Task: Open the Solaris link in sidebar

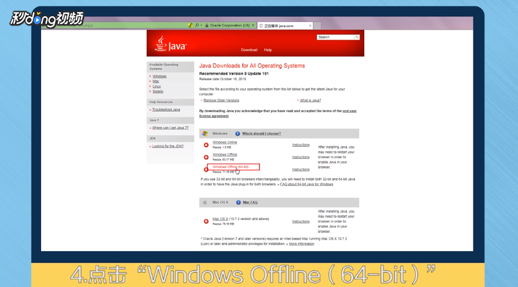Action: click(x=158, y=91)
